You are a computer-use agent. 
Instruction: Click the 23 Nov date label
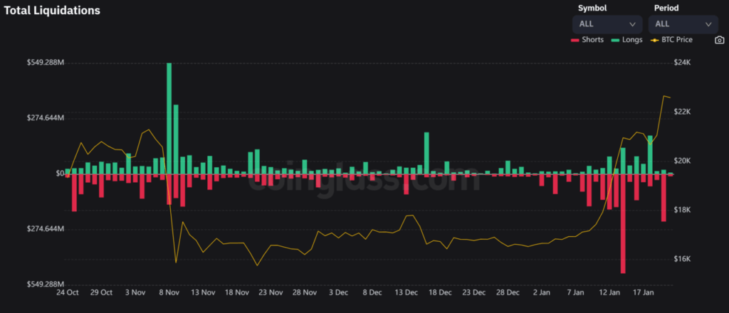[x=271, y=292]
